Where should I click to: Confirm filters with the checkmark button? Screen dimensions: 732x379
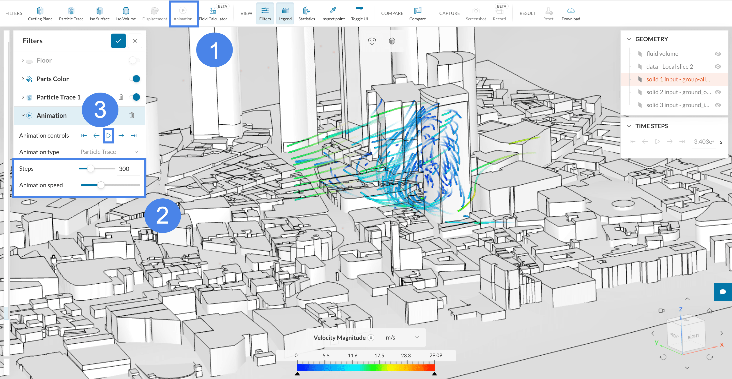[118, 41]
